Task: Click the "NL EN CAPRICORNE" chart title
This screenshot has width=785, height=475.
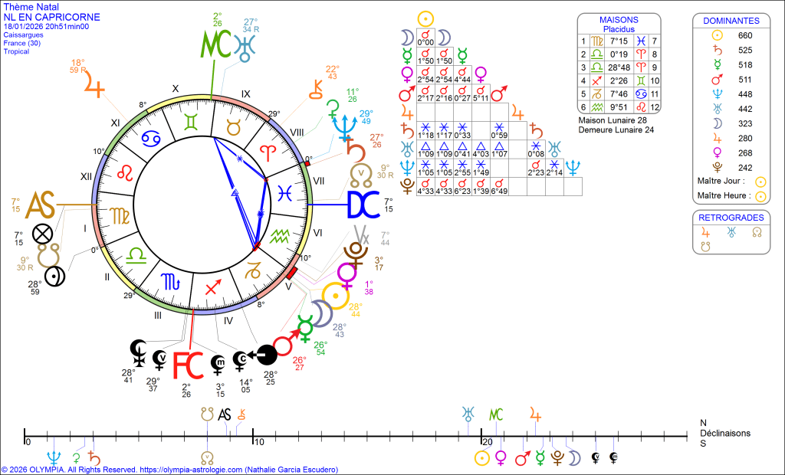Action: point(47,17)
